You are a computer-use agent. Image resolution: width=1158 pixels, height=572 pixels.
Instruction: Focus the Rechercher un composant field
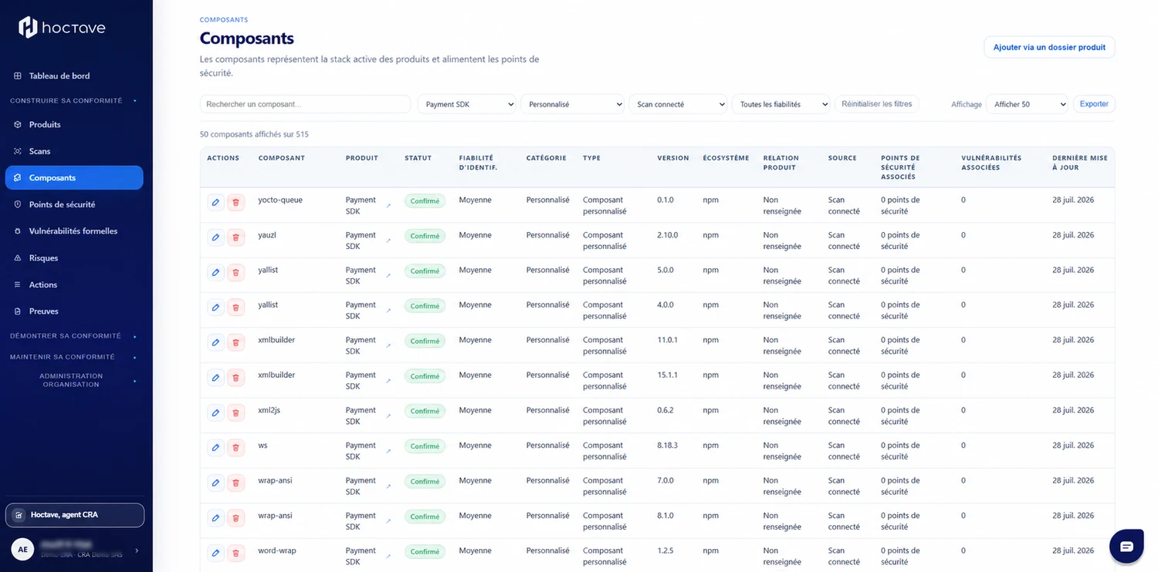tap(305, 104)
